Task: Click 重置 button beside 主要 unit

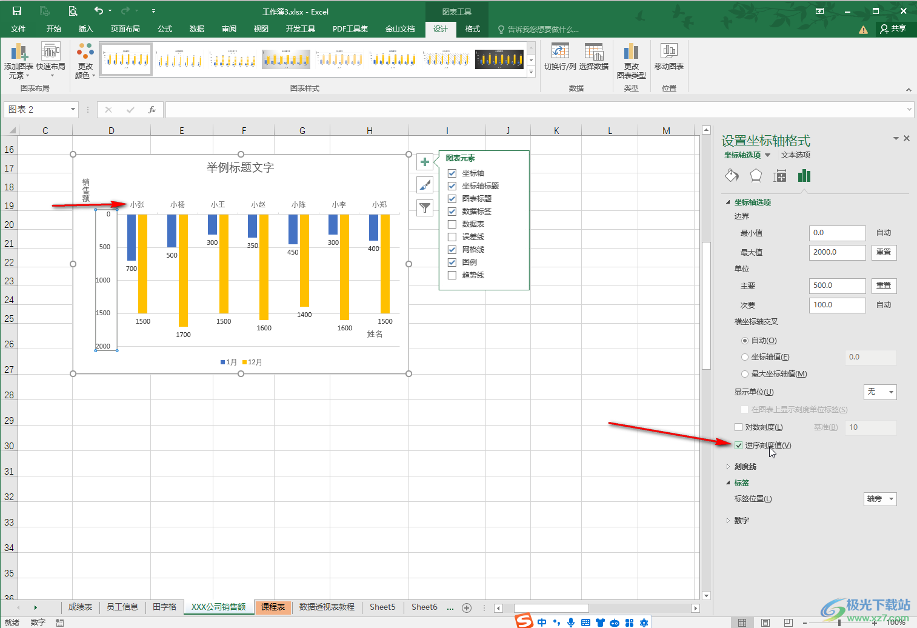Action: [884, 286]
